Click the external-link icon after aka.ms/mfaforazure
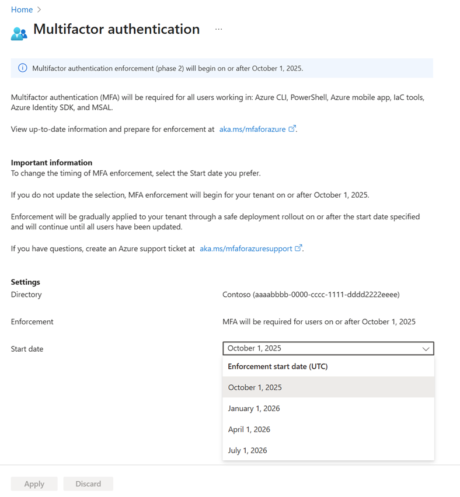The image size is (460, 497). 292,128
